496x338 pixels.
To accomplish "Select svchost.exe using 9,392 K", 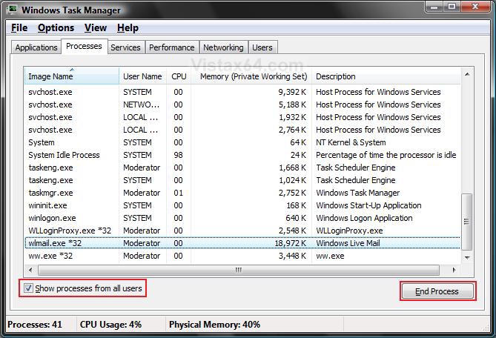I will click(242, 92).
